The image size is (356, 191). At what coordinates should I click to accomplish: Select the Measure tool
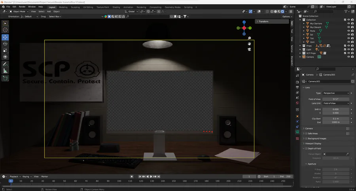[5, 71]
